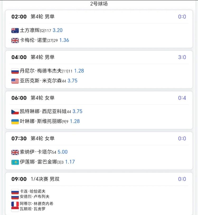Select odds 1.17 for 伊莲娜·雷巴金娜

(70, 162)
